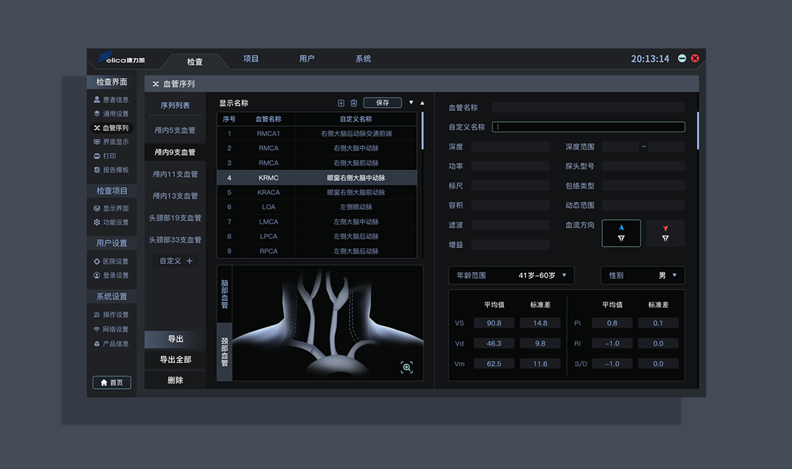Open 医院设置 hospital settings
The height and width of the screenshot is (469, 792).
point(111,261)
